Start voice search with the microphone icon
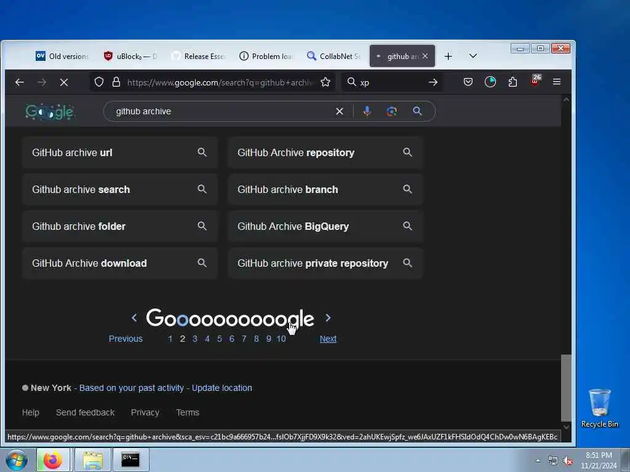The height and width of the screenshot is (472, 630). pyautogui.click(x=367, y=111)
